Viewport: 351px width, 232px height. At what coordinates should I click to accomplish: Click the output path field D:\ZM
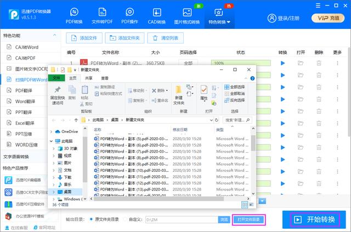tap(182, 220)
